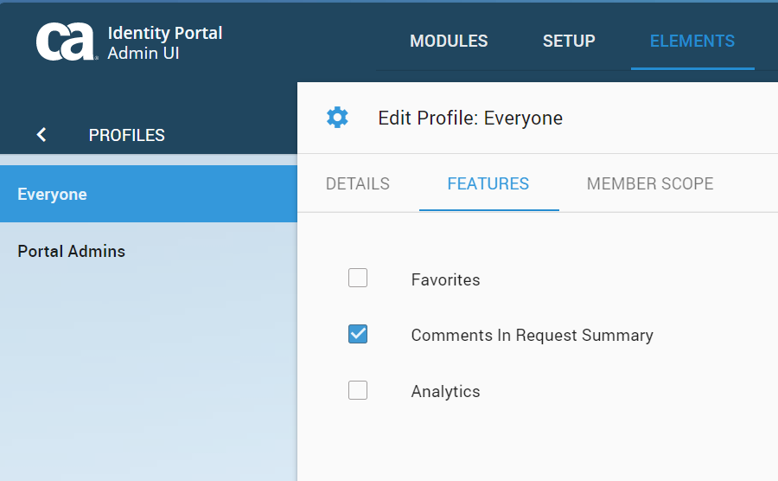Enable the Favorites checkbox
The image size is (778, 481).
click(358, 278)
